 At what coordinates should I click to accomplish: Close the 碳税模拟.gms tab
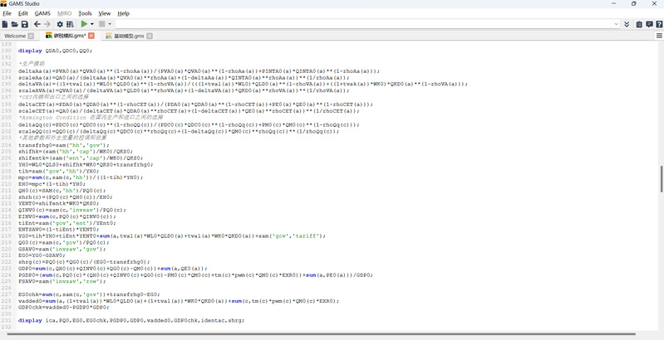pyautogui.click(x=91, y=36)
